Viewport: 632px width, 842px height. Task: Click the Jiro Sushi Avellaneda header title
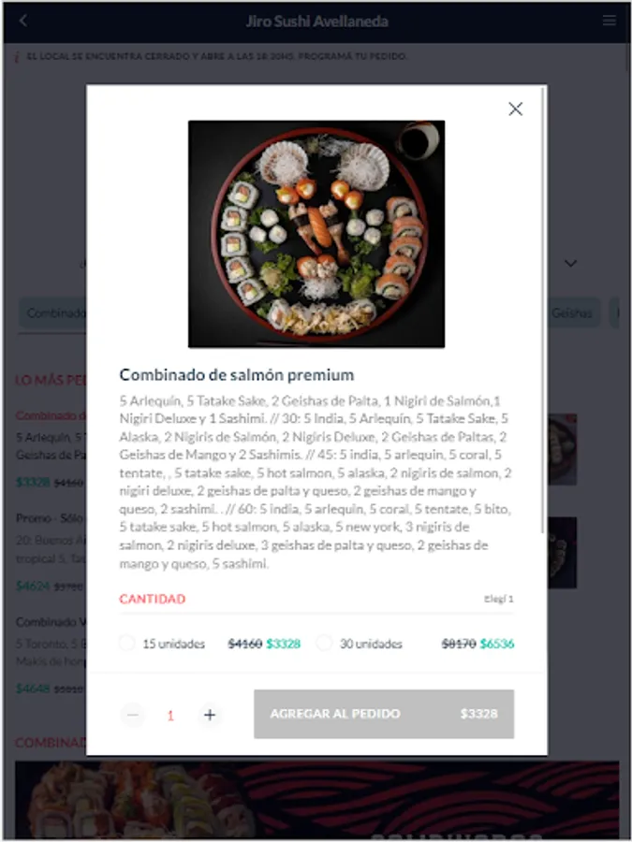[316, 21]
